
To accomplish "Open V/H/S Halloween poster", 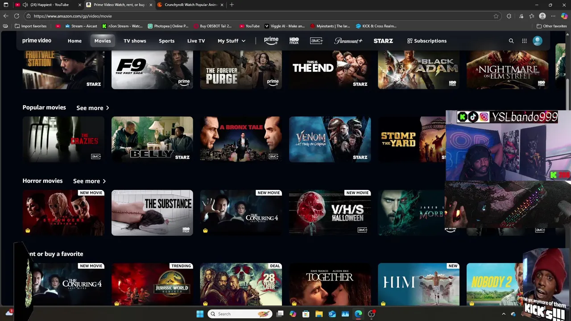I will point(330,213).
